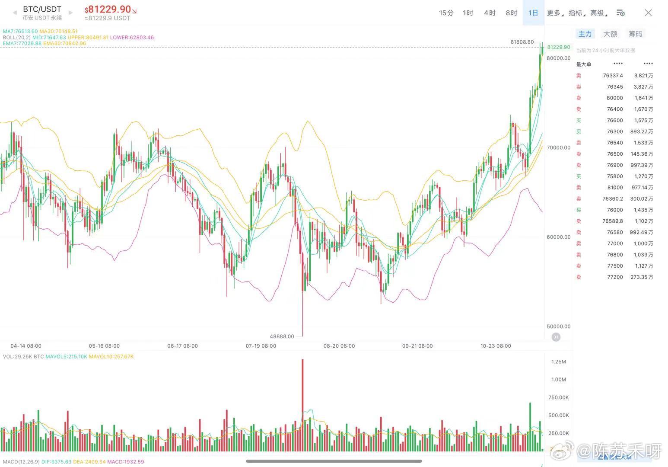
Task: Click the 81808.80 high price marker
Action: [x=522, y=42]
